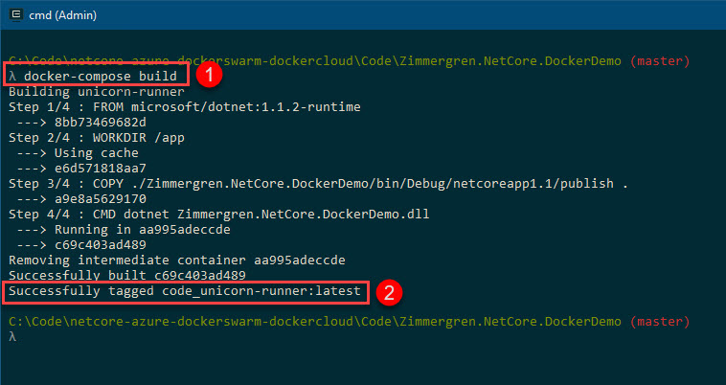Click the "Using cache" output line
The image size is (726, 385).
point(97,152)
